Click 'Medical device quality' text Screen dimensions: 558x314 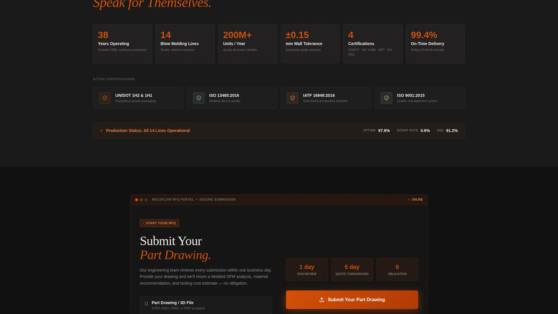click(x=225, y=101)
